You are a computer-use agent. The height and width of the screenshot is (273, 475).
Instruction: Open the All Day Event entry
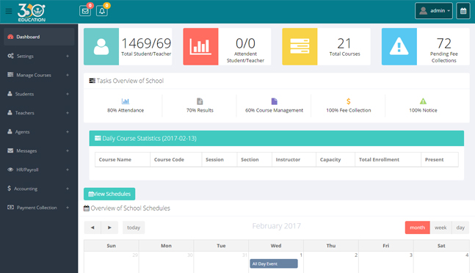point(274,263)
